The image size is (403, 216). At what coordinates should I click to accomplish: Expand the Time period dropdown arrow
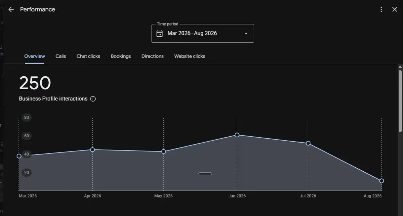(246, 33)
